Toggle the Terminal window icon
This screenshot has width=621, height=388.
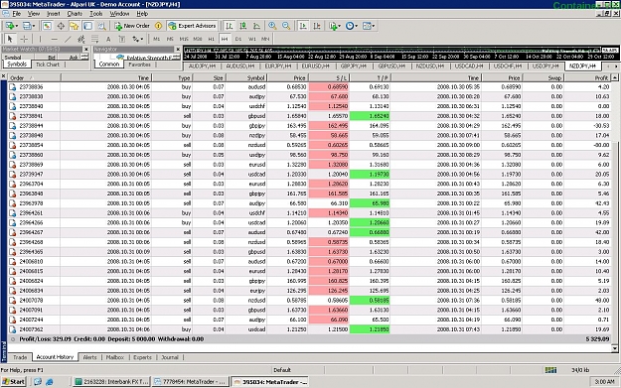(x=87, y=26)
